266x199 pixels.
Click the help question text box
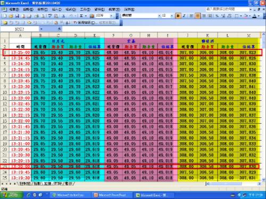(x=227, y=9)
